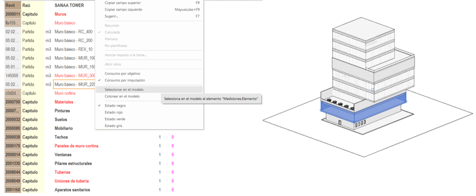Select the 'Muros' chapter row
476x196 pixels.
60,14
